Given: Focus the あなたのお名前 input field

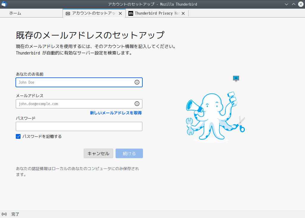Looking at the screenshot, I should [79, 82].
